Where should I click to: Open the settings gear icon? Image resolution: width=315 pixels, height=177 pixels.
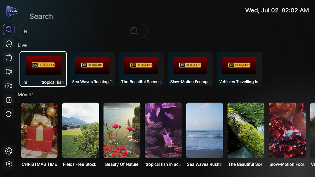point(9,164)
